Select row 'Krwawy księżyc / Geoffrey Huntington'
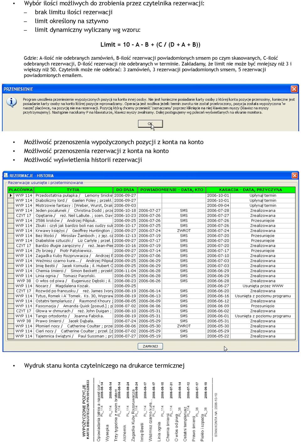The width and height of the screenshot is (301, 442). tap(151, 230)
